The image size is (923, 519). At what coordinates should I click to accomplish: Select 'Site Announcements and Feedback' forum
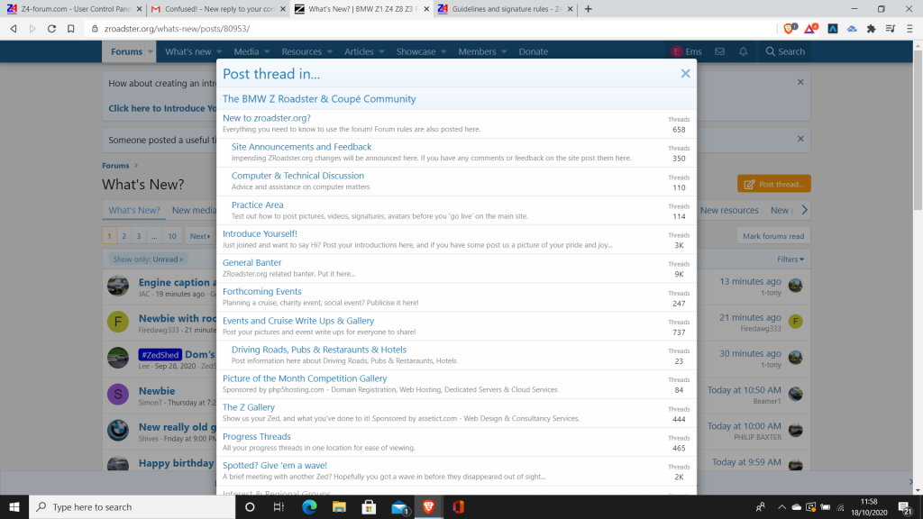[301, 147]
